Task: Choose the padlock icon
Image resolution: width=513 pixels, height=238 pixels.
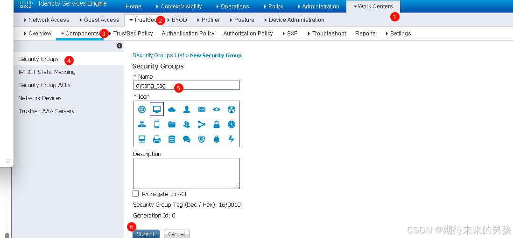Action: pos(217,124)
